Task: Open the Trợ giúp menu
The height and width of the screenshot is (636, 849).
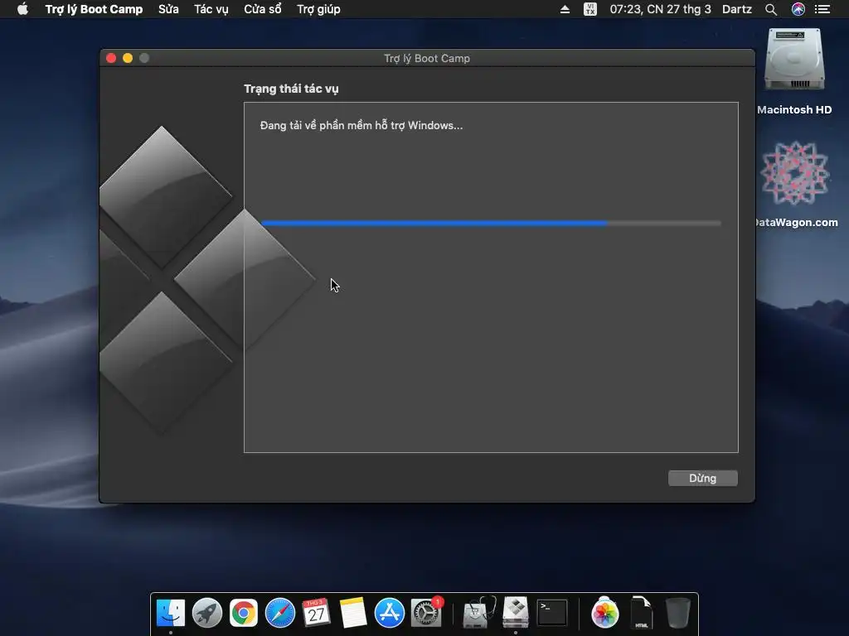Action: coord(318,9)
